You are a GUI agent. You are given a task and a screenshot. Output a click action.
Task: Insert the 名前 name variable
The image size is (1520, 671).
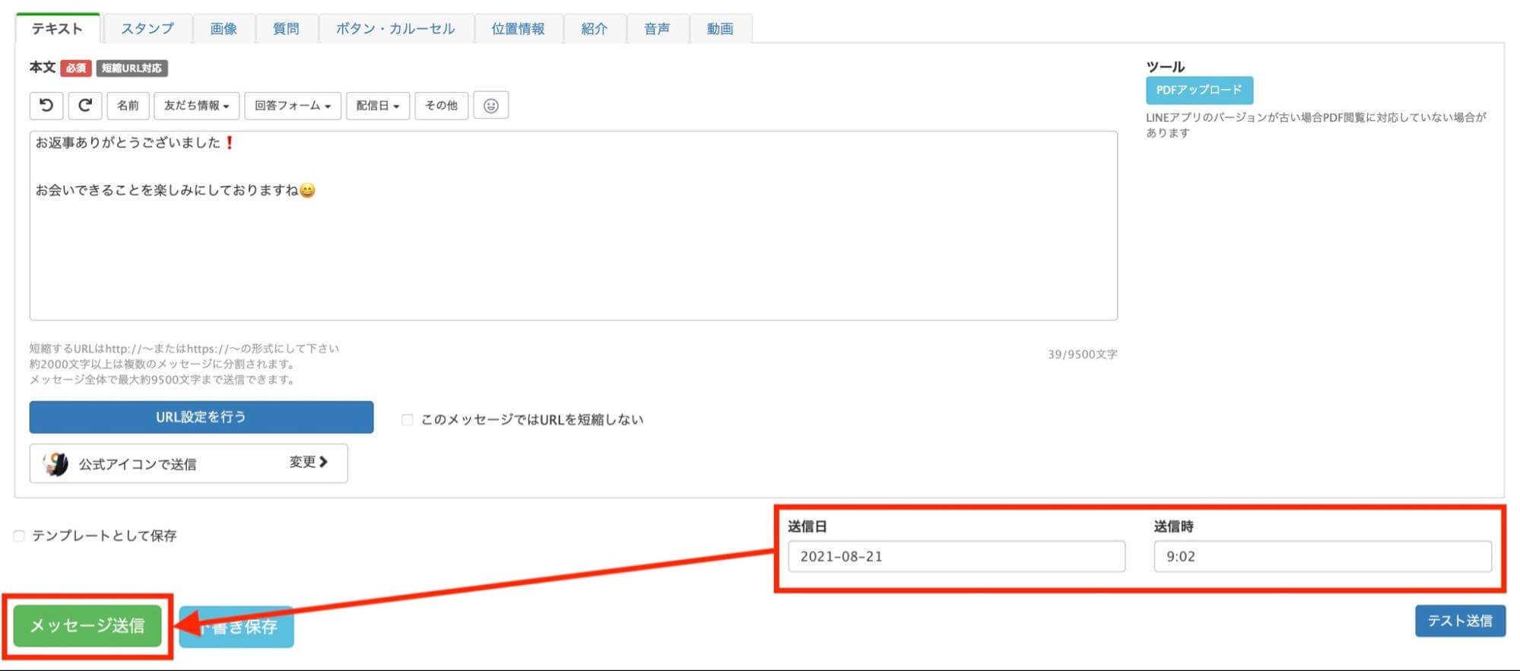click(x=128, y=106)
